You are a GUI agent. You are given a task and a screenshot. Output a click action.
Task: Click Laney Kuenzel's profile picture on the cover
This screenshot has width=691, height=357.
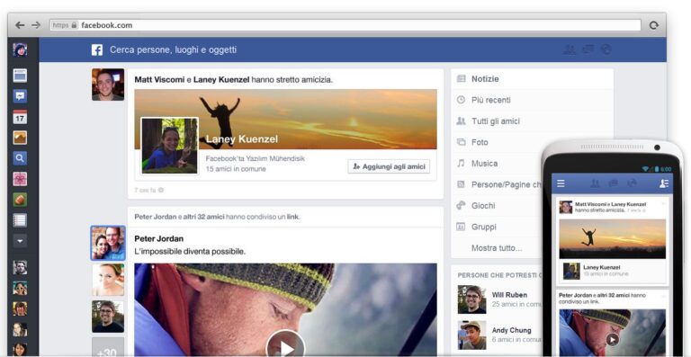pyautogui.click(x=169, y=146)
